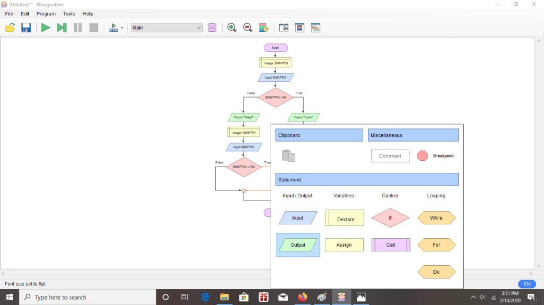Add a red Breakpoint
Image resolution: width=544 pixels, height=305 pixels.
click(422, 156)
